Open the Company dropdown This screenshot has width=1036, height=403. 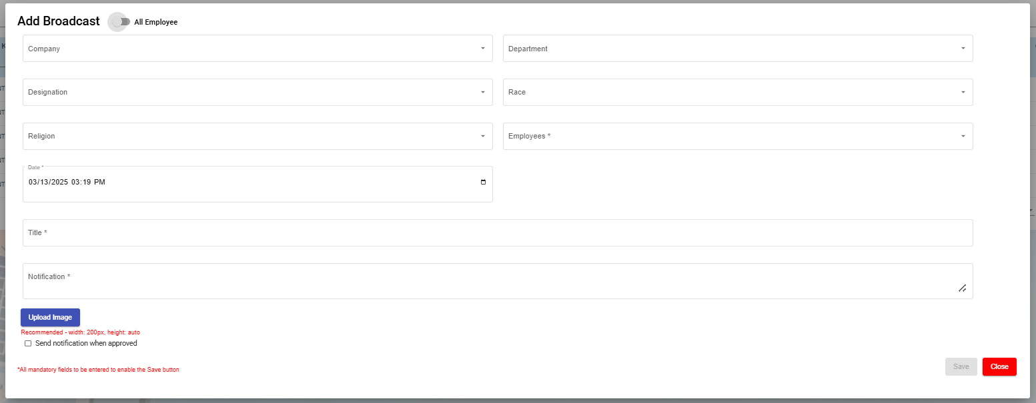257,49
